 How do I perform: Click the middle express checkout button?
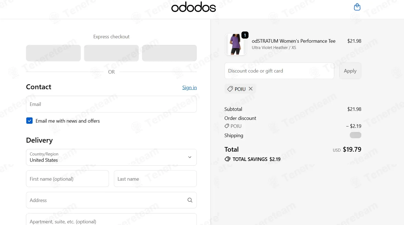tap(111, 53)
